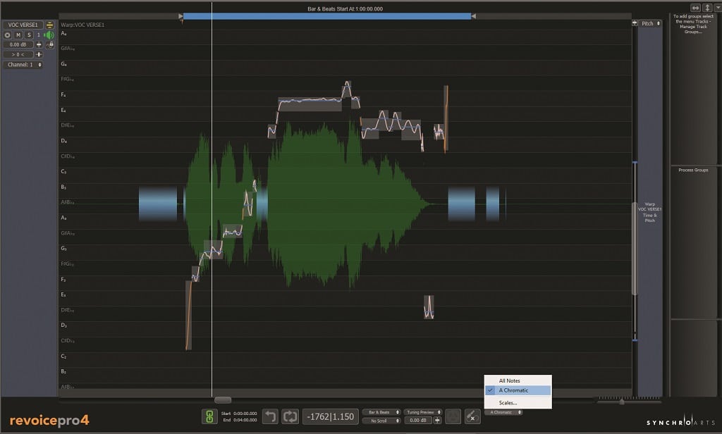722x434 pixels.
Task: Click the Start 0:00:00.000 time value
Action: 245,414
